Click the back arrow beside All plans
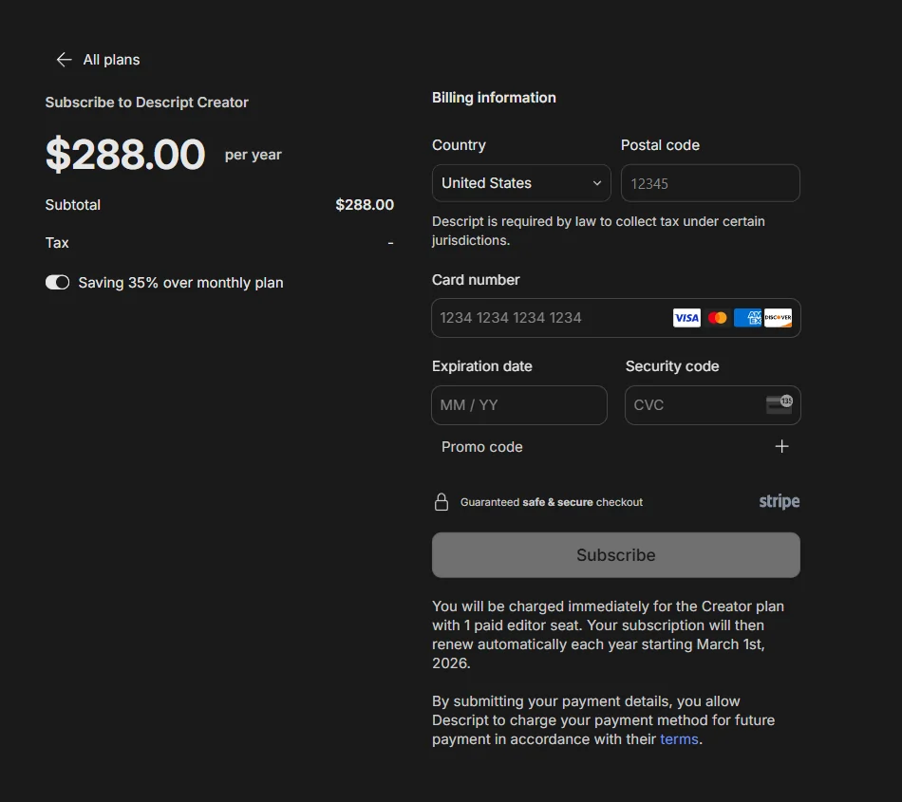The image size is (902, 802). (63, 59)
